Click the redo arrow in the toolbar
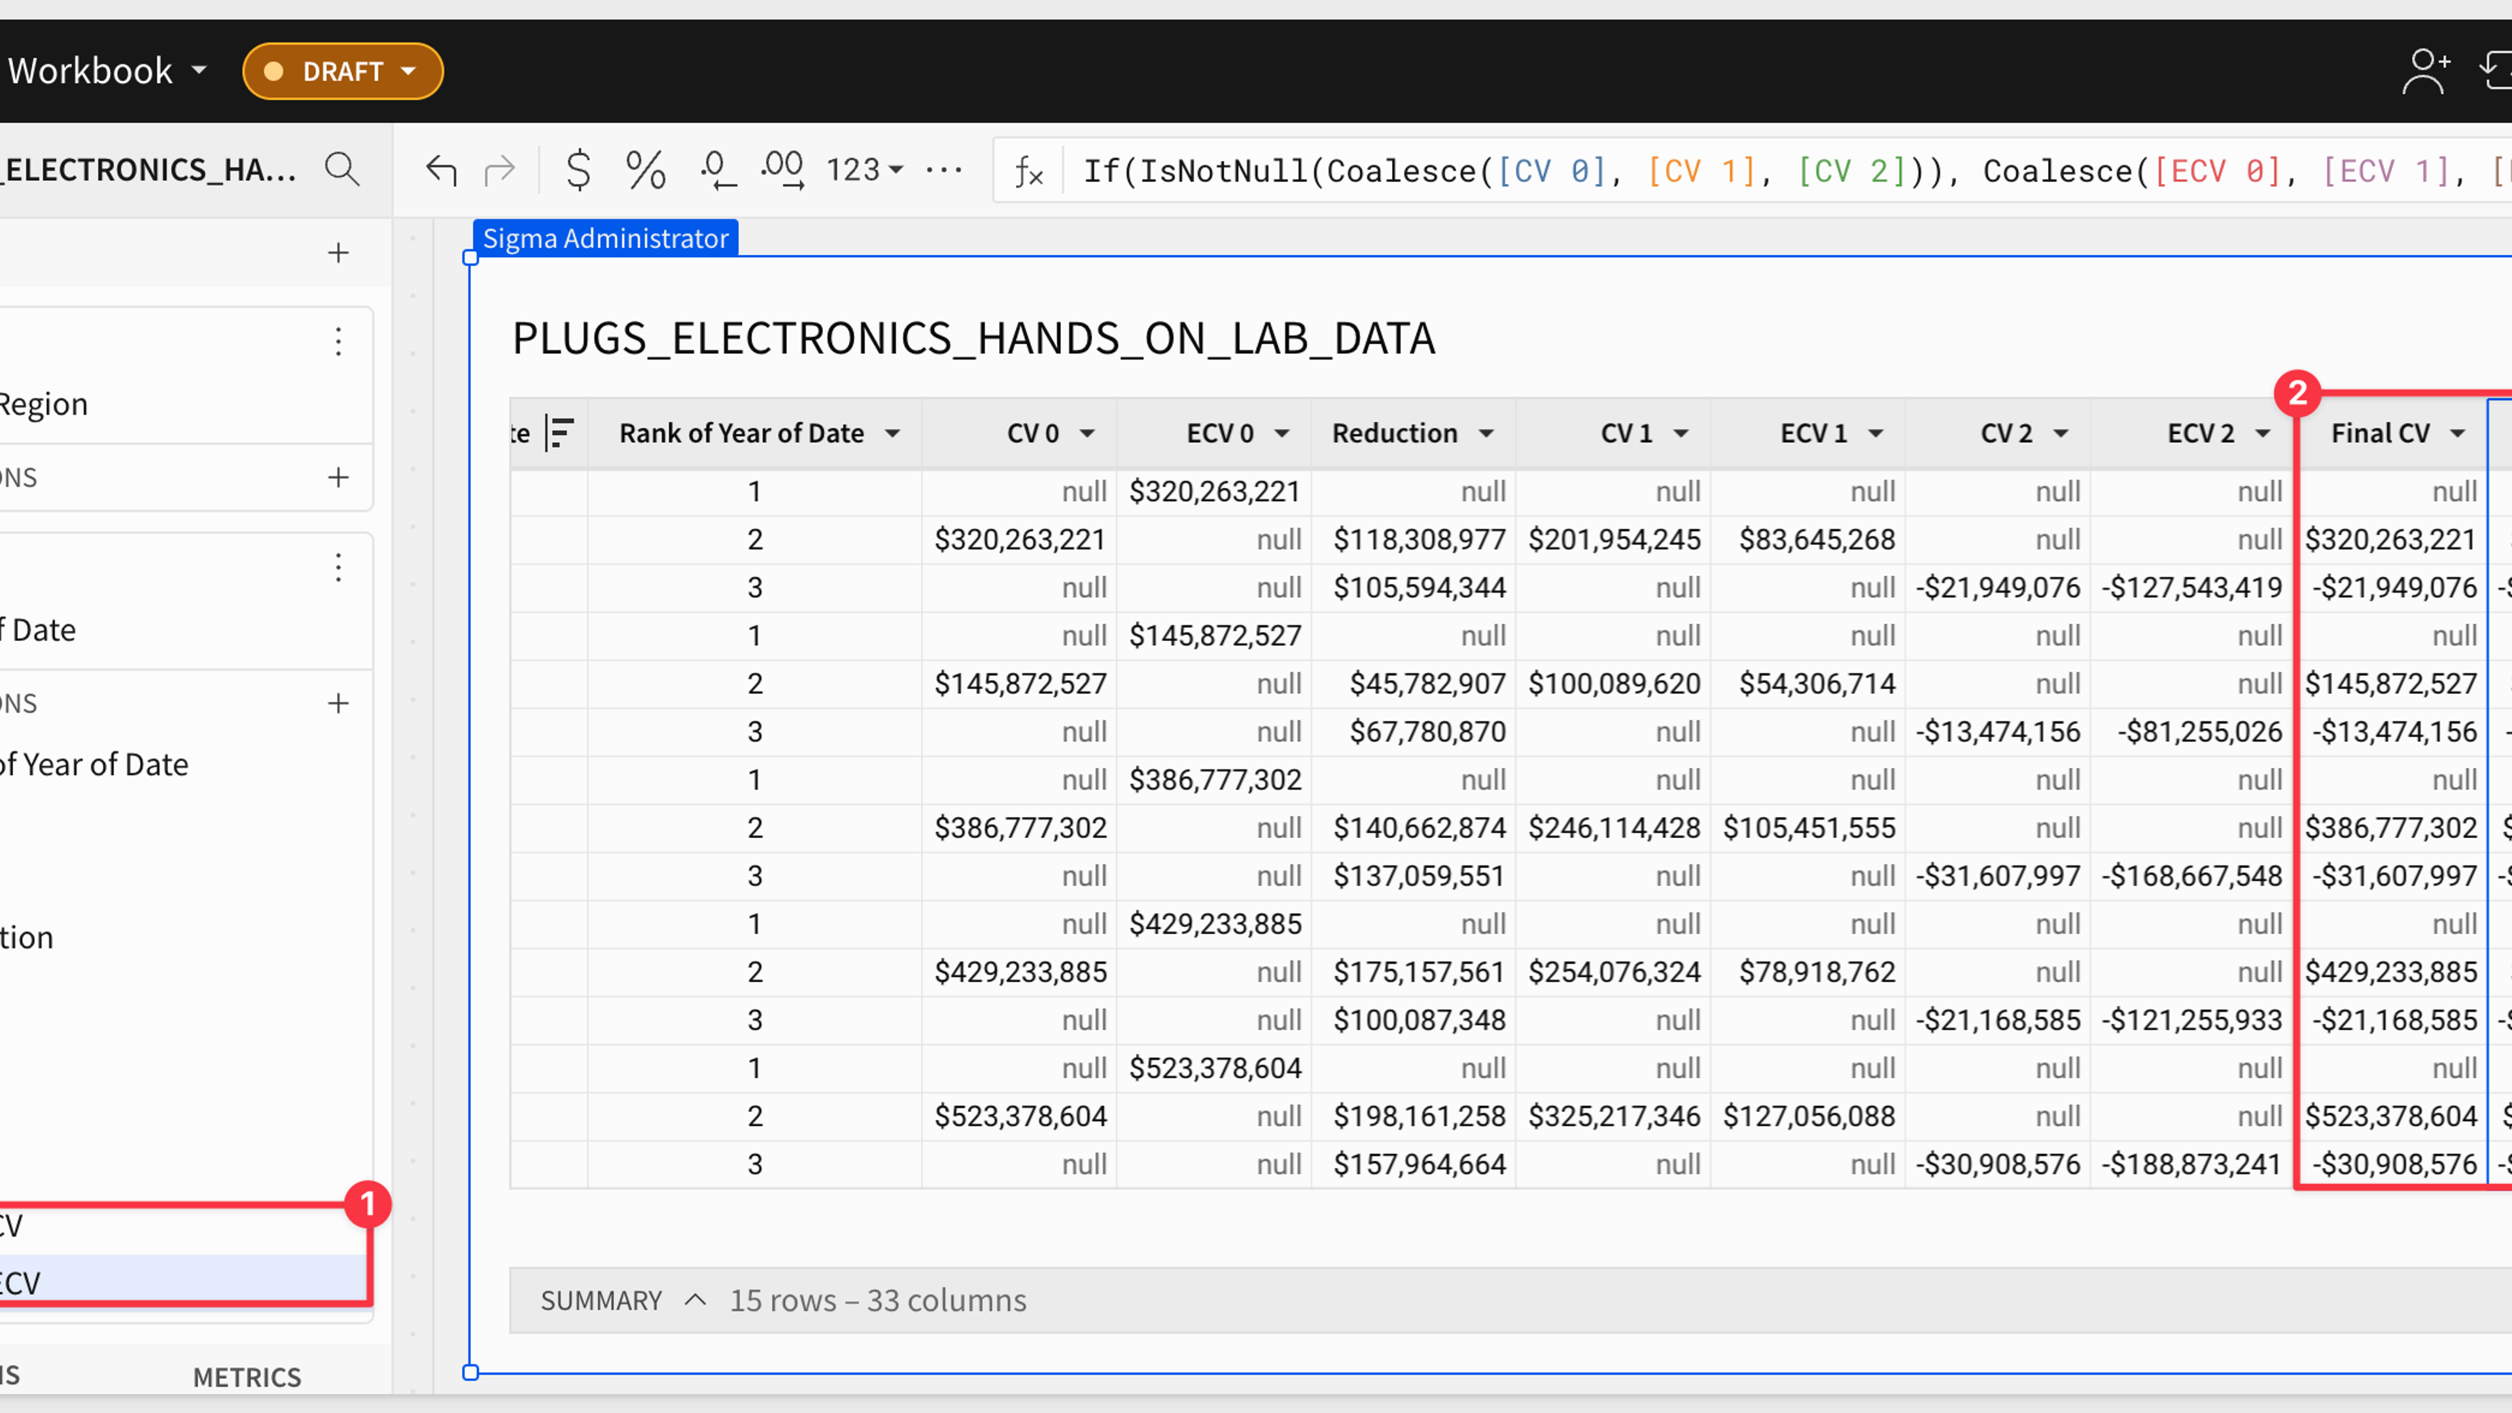 pyautogui.click(x=499, y=171)
